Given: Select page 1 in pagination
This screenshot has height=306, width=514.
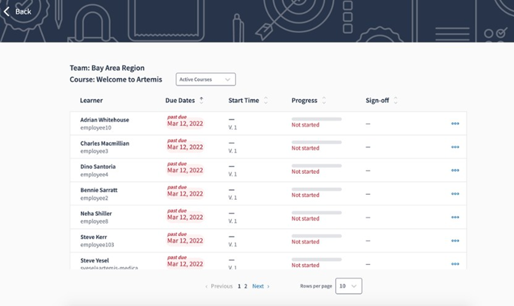Looking at the screenshot, I should [239, 287].
